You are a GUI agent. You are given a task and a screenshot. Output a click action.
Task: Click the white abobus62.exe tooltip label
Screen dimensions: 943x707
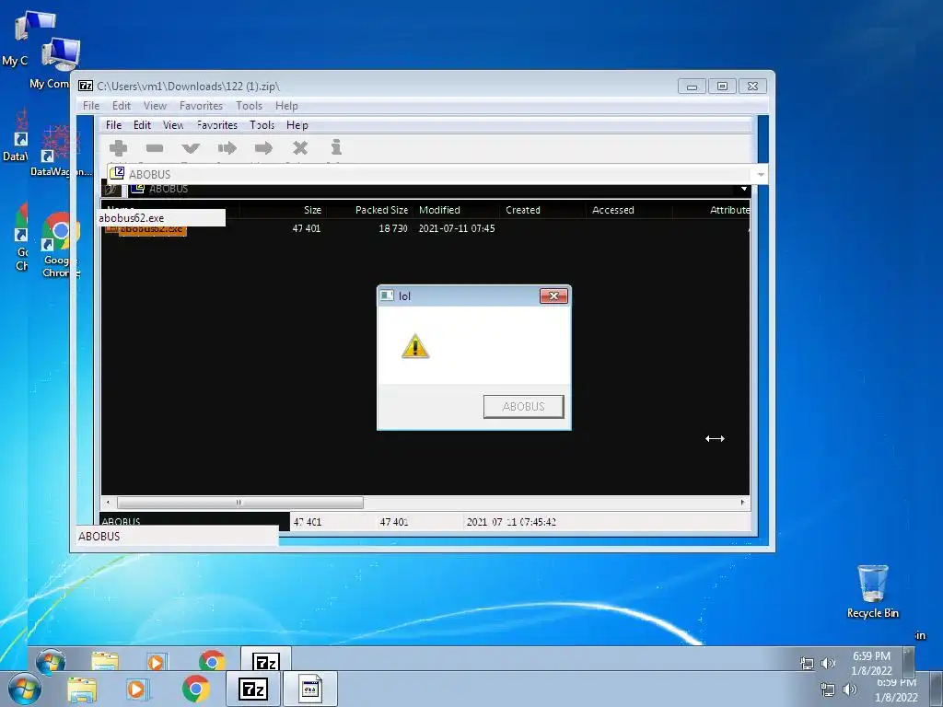pyautogui.click(x=161, y=217)
